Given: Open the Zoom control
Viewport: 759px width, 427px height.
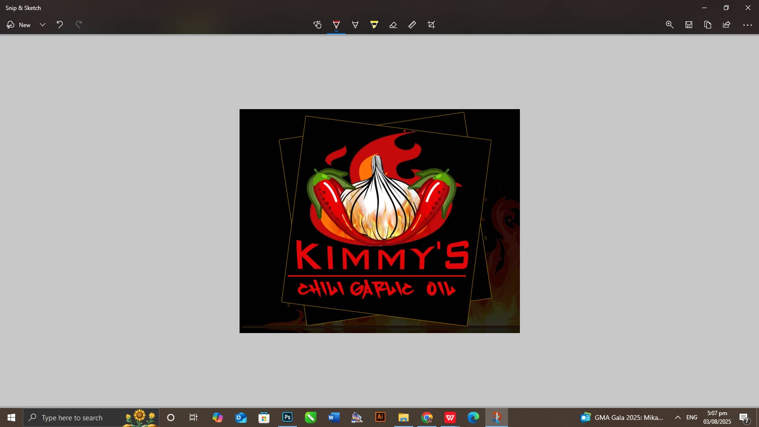Looking at the screenshot, I should [x=670, y=25].
